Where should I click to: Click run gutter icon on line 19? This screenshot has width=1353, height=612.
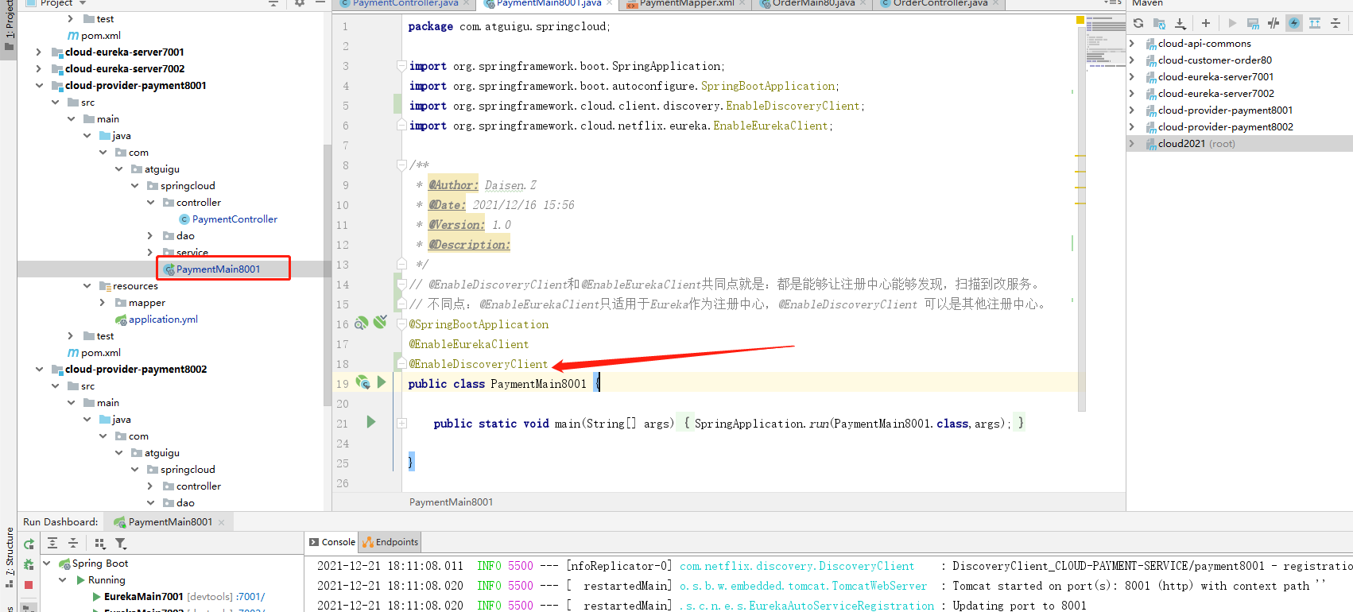tap(382, 382)
